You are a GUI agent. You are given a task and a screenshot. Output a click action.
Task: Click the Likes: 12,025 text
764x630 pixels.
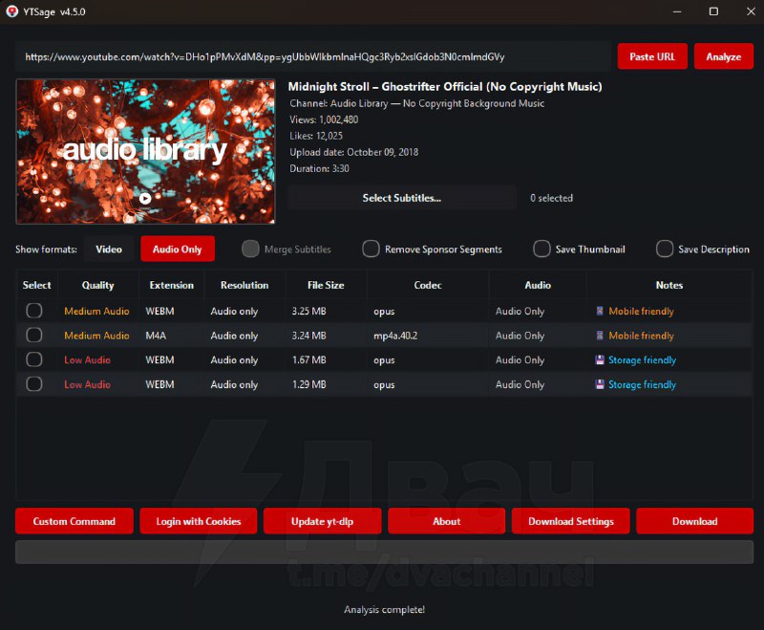coord(316,136)
